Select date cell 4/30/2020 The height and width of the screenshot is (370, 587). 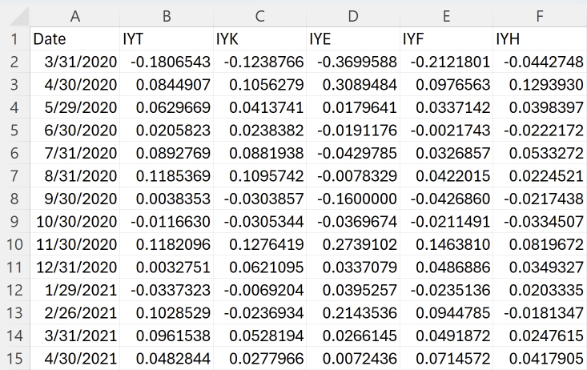74,84
